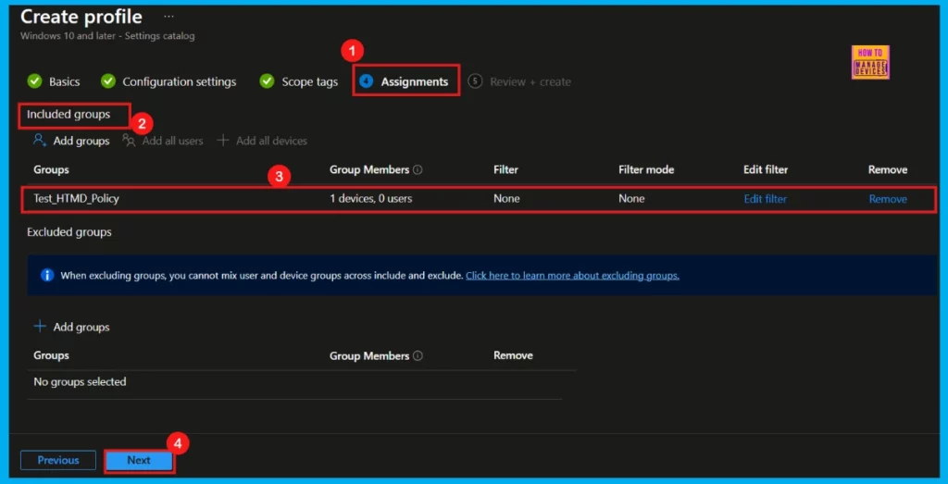Click the Edit filter column header
This screenshot has height=484, width=948.
[766, 169]
